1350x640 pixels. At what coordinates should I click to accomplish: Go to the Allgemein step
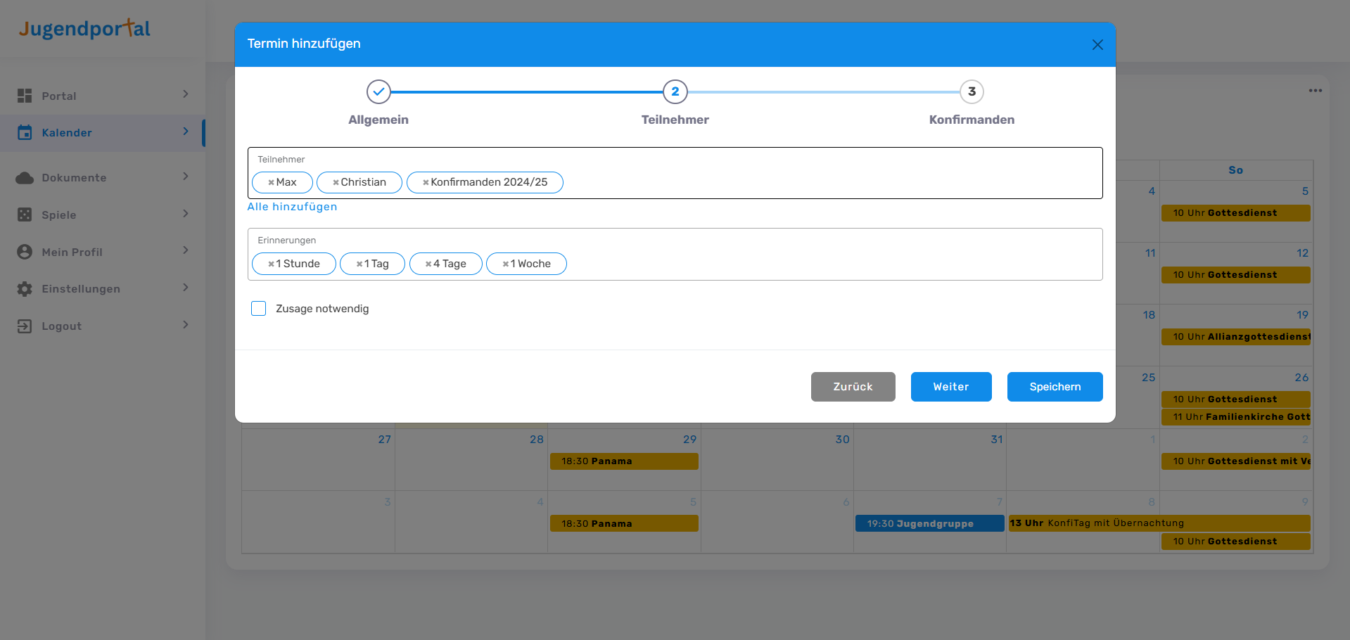378,92
